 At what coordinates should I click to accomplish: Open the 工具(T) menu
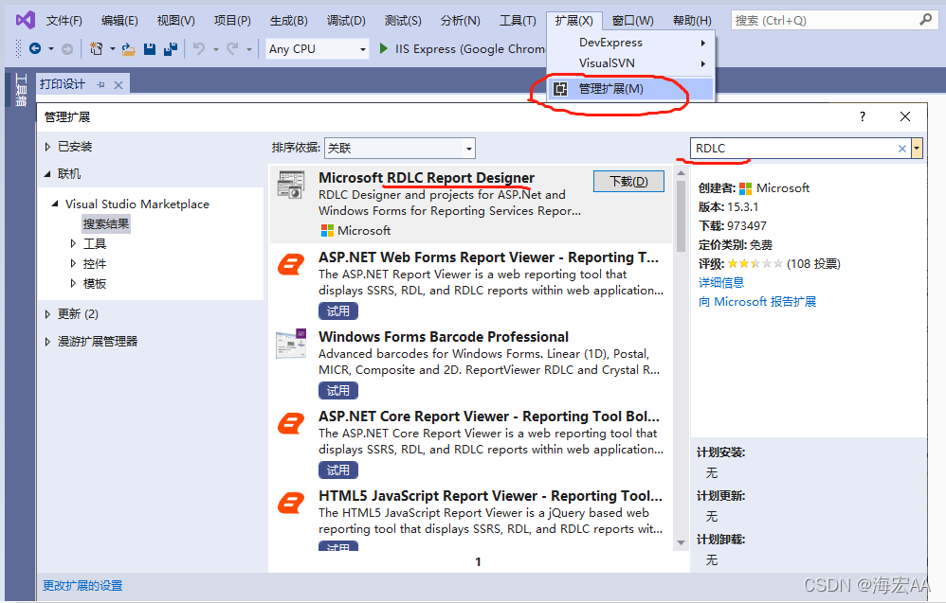click(x=518, y=21)
